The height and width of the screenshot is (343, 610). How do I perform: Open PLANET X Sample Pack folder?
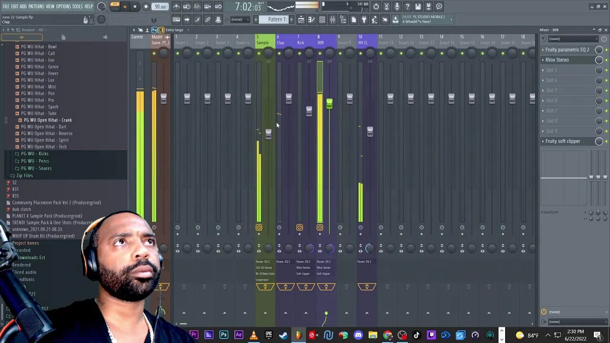click(x=47, y=216)
